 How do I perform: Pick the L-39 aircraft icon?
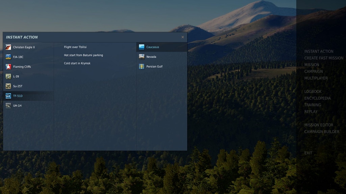click(x=8, y=76)
